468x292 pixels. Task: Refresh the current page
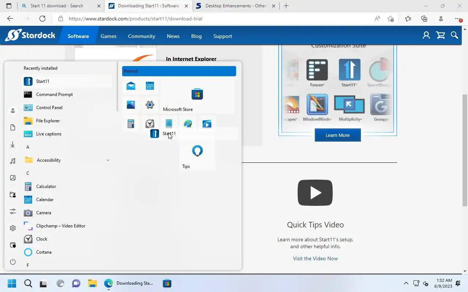(42, 19)
